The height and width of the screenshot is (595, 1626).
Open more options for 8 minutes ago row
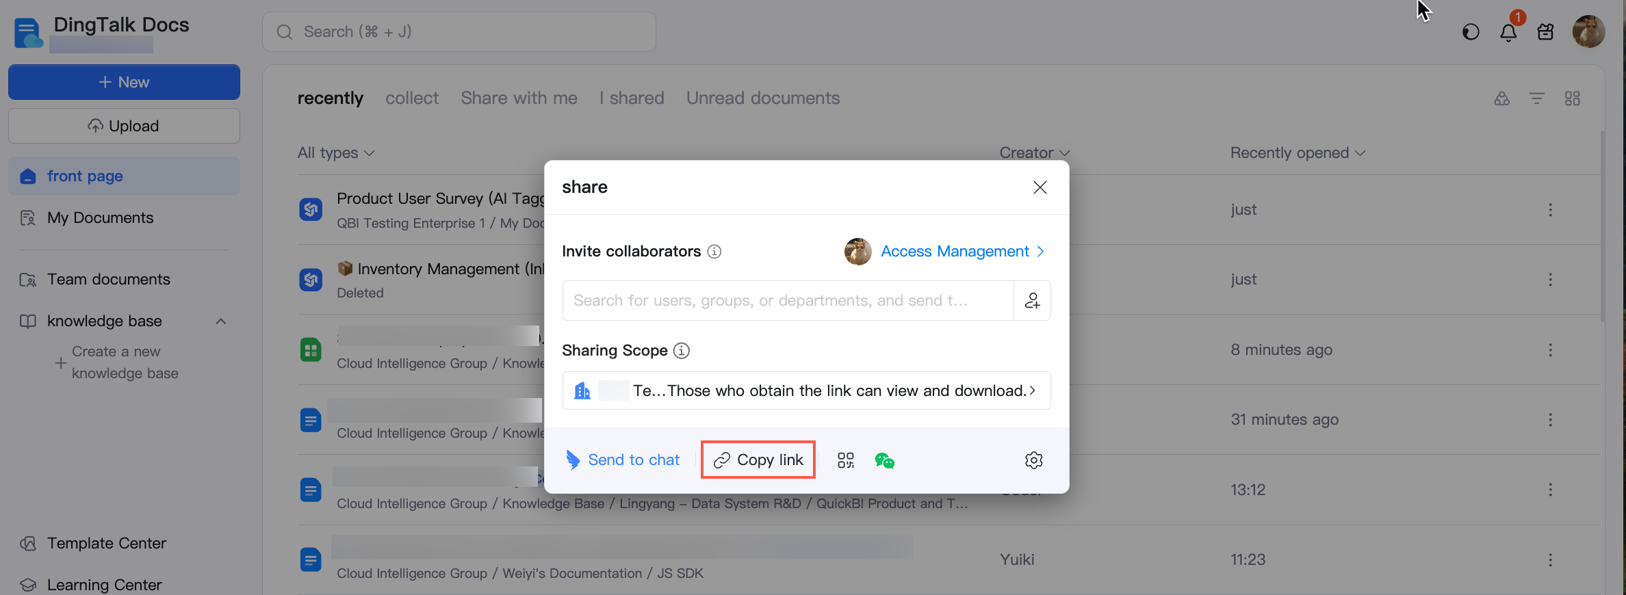pos(1550,350)
